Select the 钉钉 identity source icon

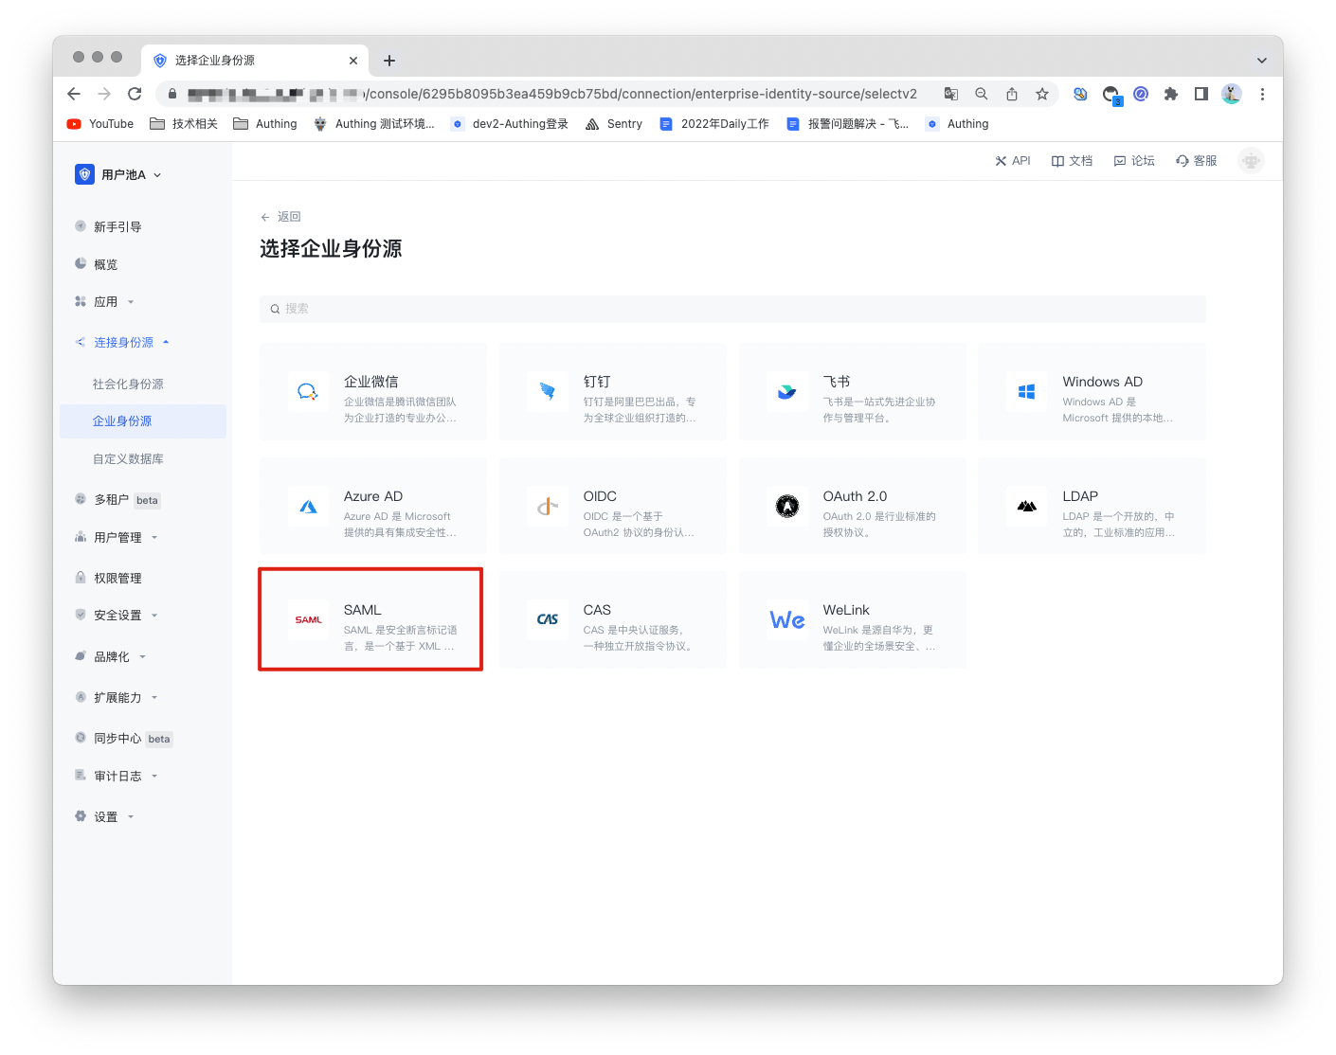(x=548, y=392)
